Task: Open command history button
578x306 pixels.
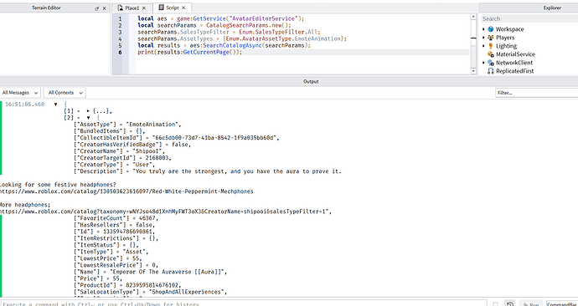Action: point(510,303)
